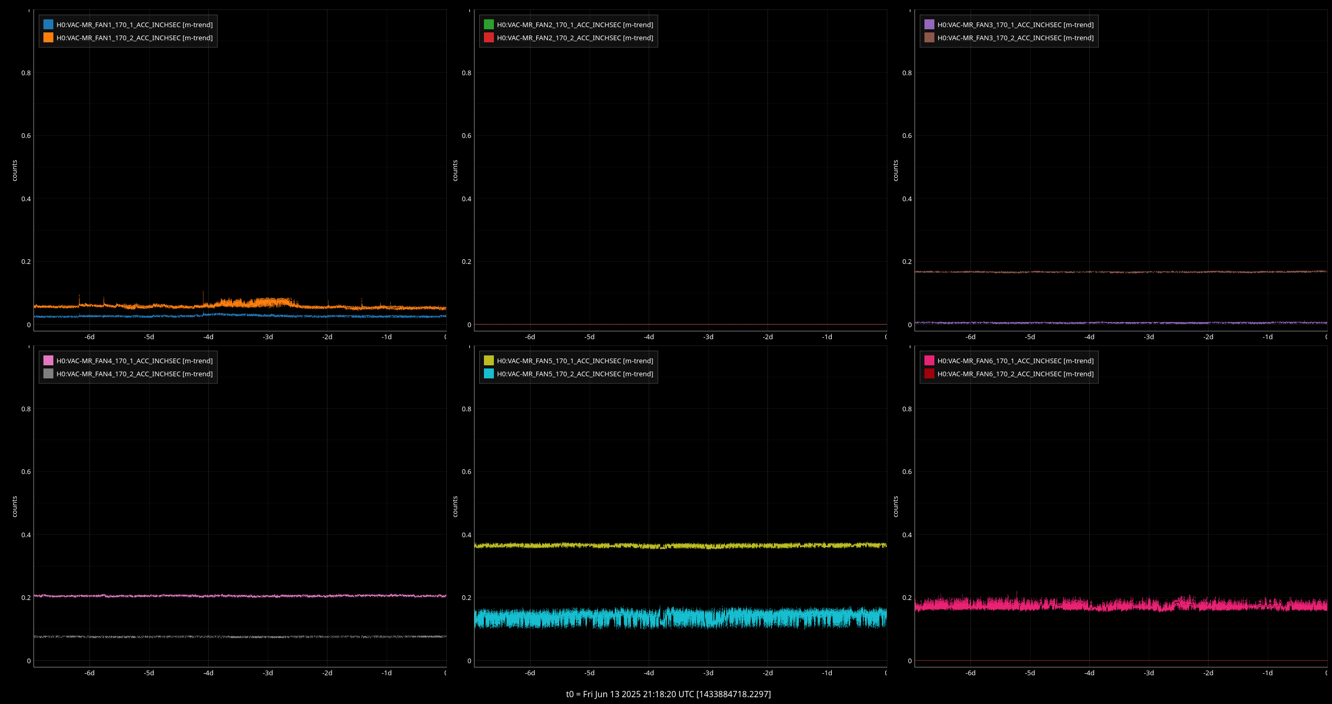Image resolution: width=1332 pixels, height=704 pixels.
Task: Click the cyan FAN5_170_2 trace band
Action: tap(680, 618)
